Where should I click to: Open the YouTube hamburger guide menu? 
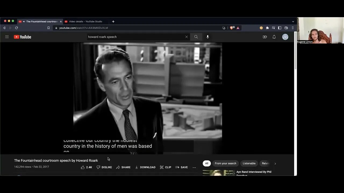click(x=7, y=37)
